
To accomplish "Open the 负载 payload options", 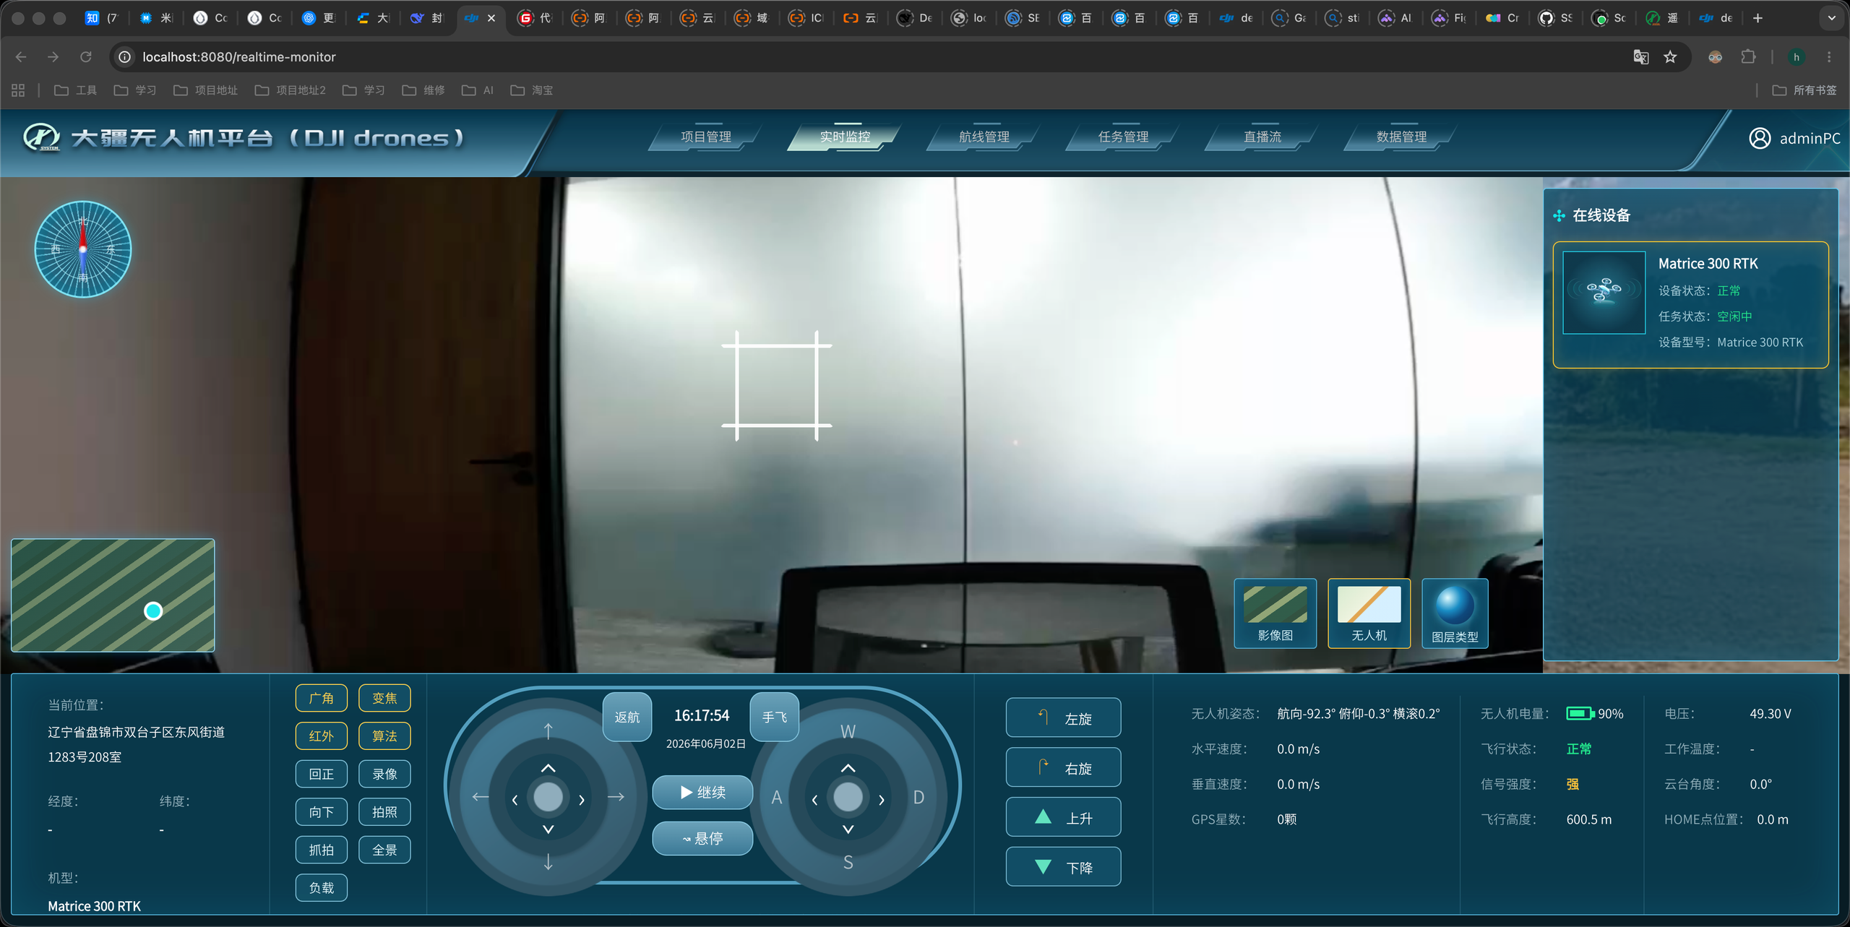I will click(322, 887).
